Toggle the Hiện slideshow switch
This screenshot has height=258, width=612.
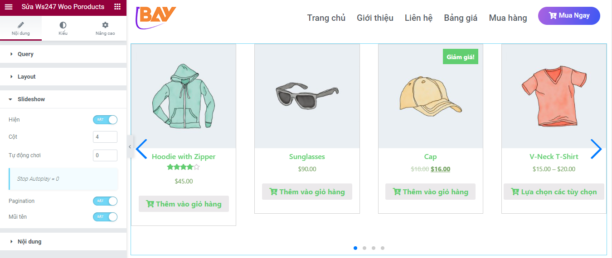(105, 120)
